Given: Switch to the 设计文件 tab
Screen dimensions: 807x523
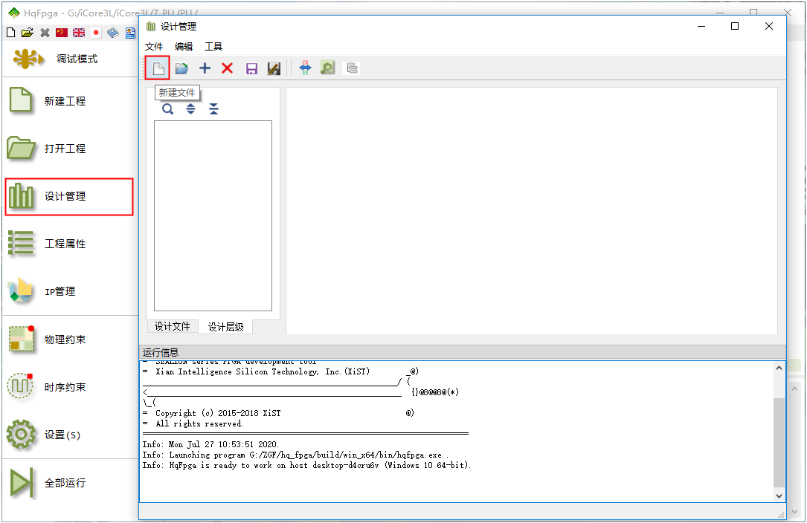Looking at the screenshot, I should [173, 327].
